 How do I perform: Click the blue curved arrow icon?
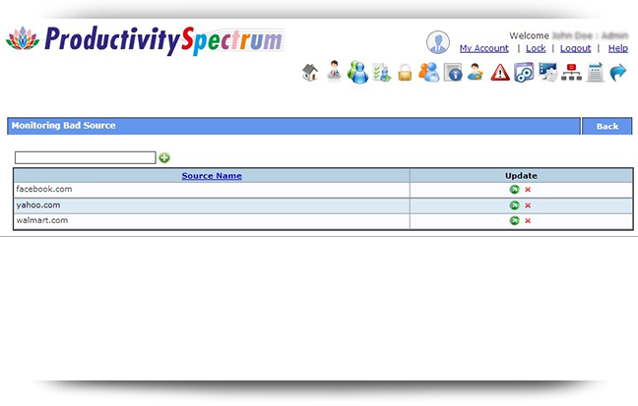coord(618,73)
